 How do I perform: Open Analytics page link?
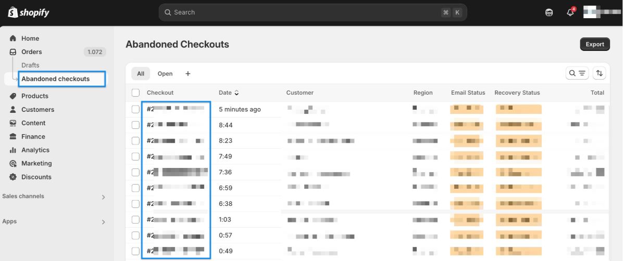[x=35, y=150]
